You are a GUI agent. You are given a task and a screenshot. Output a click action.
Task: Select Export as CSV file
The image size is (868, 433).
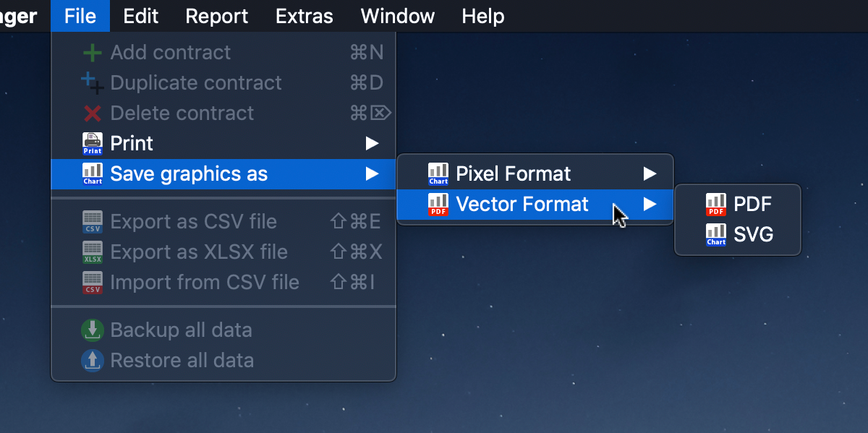coord(224,222)
